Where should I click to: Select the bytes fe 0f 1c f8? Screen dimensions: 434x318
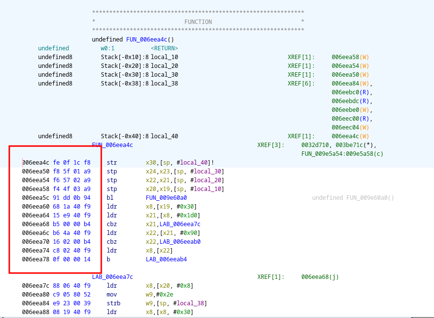71,163
